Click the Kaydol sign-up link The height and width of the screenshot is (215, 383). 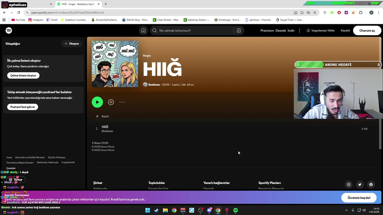click(345, 30)
